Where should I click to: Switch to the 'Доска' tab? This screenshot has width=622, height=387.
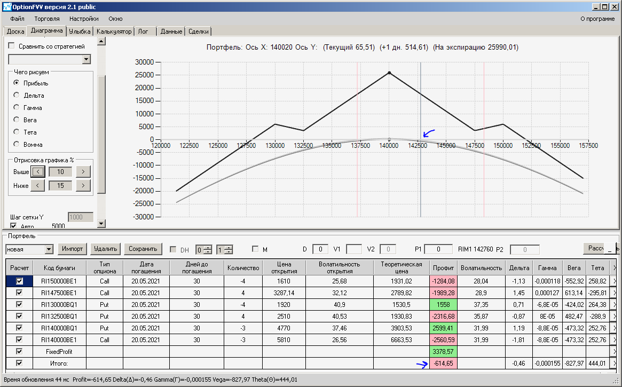(x=15, y=31)
